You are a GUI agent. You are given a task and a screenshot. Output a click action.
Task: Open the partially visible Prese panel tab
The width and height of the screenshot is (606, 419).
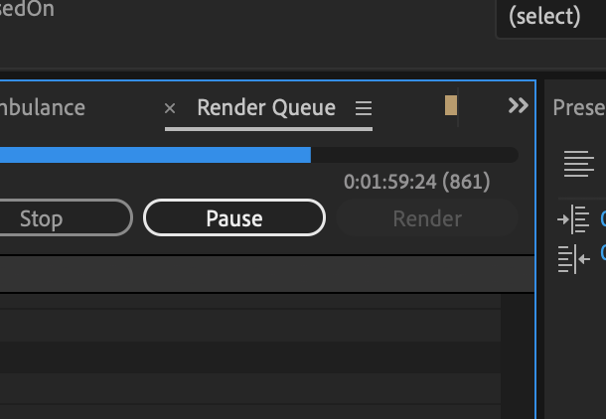click(x=579, y=108)
